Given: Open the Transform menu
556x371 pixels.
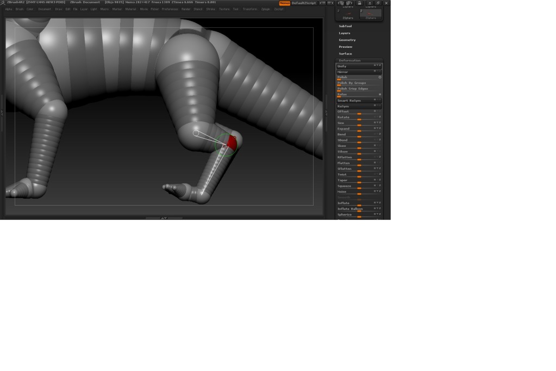Looking at the screenshot, I should click(x=250, y=9).
